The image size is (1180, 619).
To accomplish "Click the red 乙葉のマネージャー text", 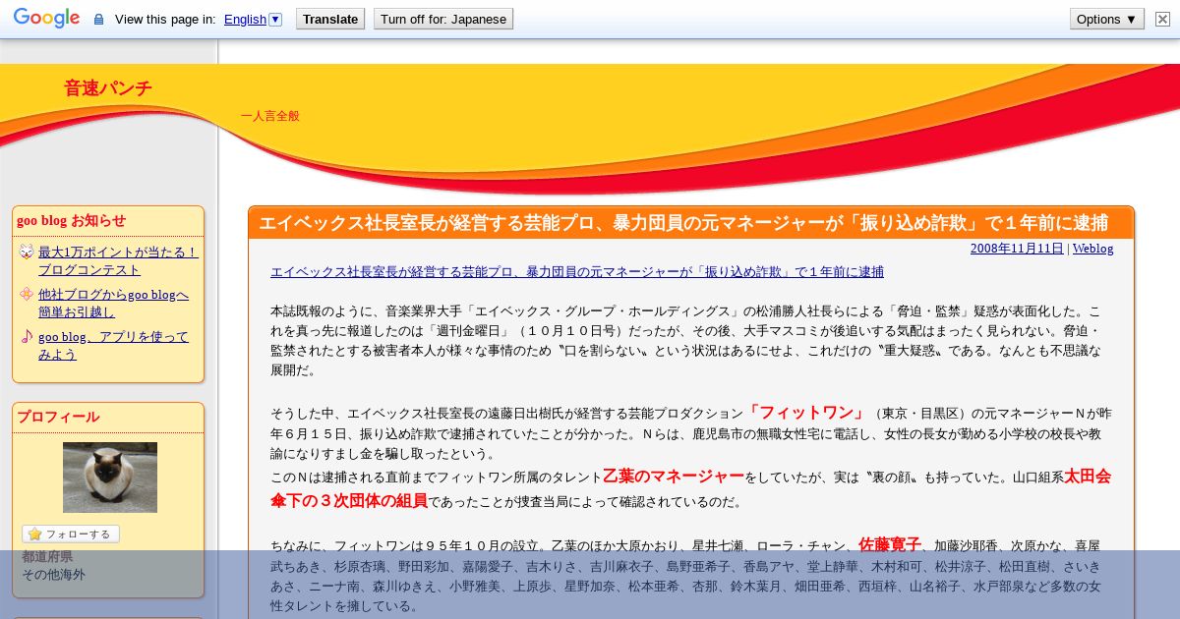I will 674,477.
